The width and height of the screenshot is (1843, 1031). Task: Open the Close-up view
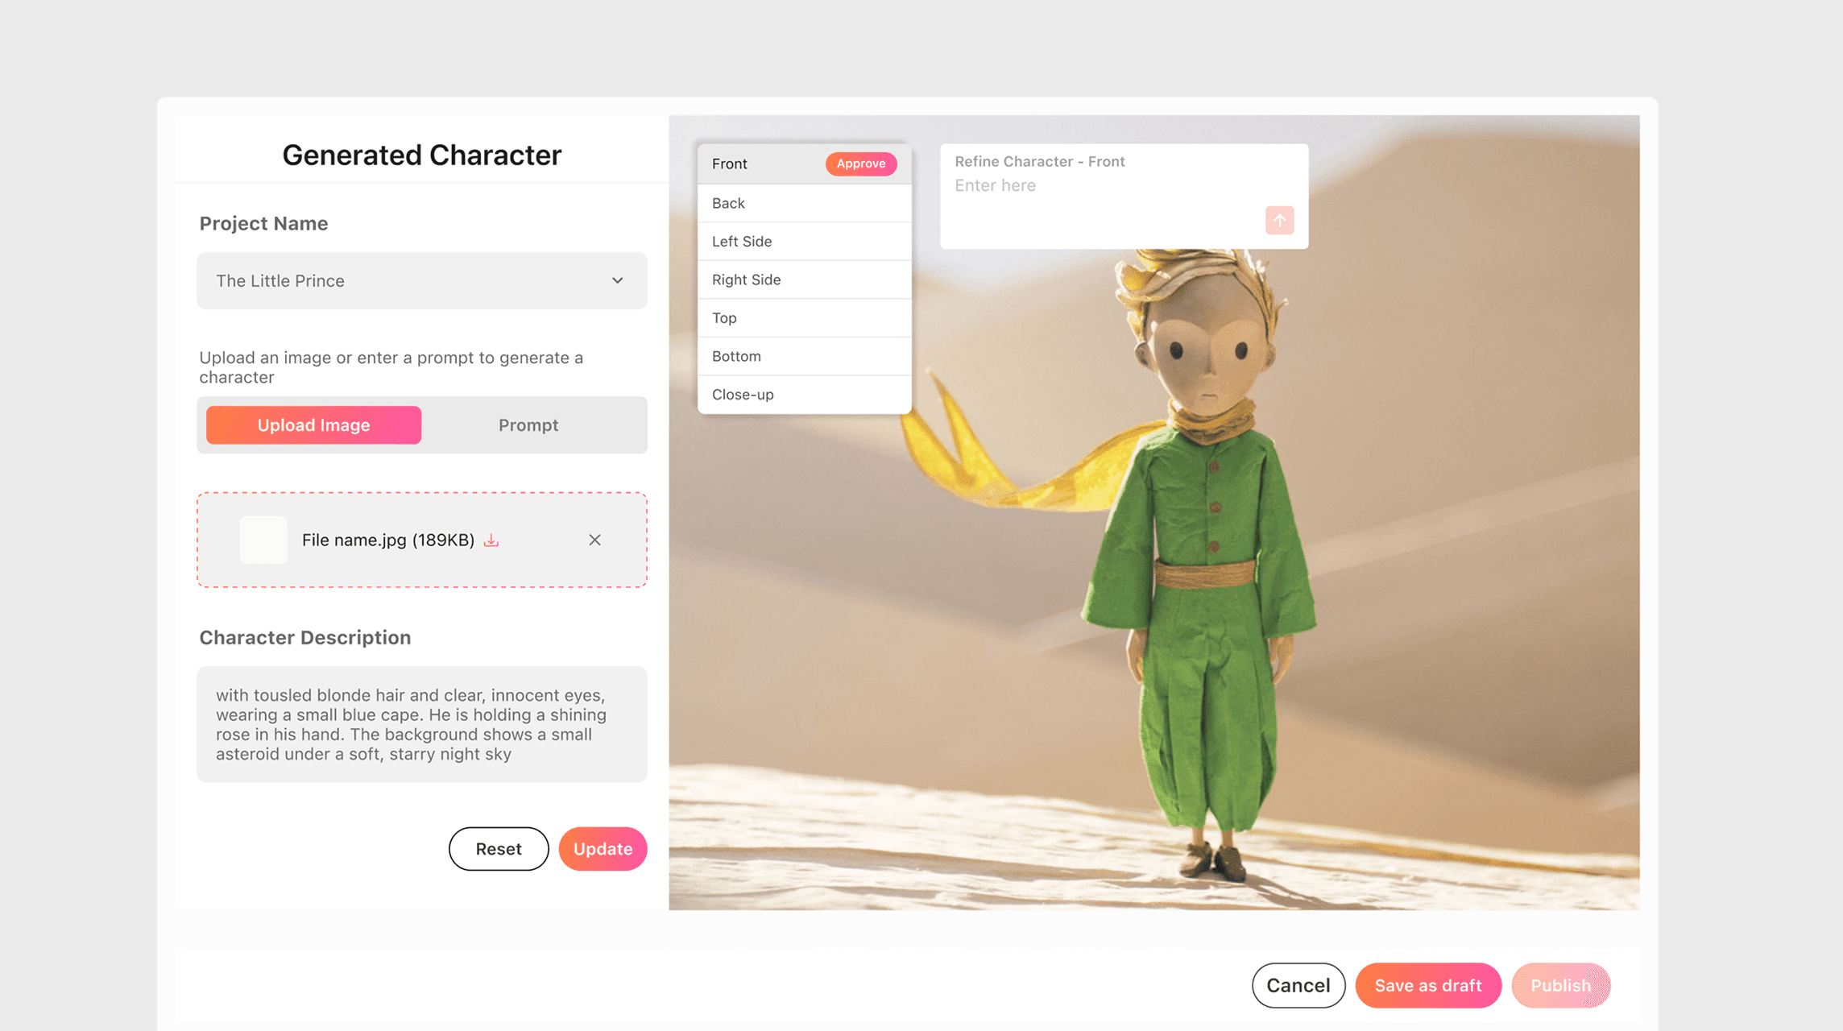742,394
